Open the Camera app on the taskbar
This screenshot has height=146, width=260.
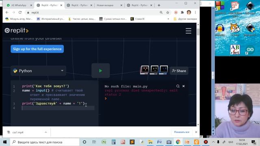(169, 142)
